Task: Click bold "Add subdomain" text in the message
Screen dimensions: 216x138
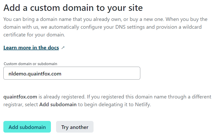Action: click(58, 105)
